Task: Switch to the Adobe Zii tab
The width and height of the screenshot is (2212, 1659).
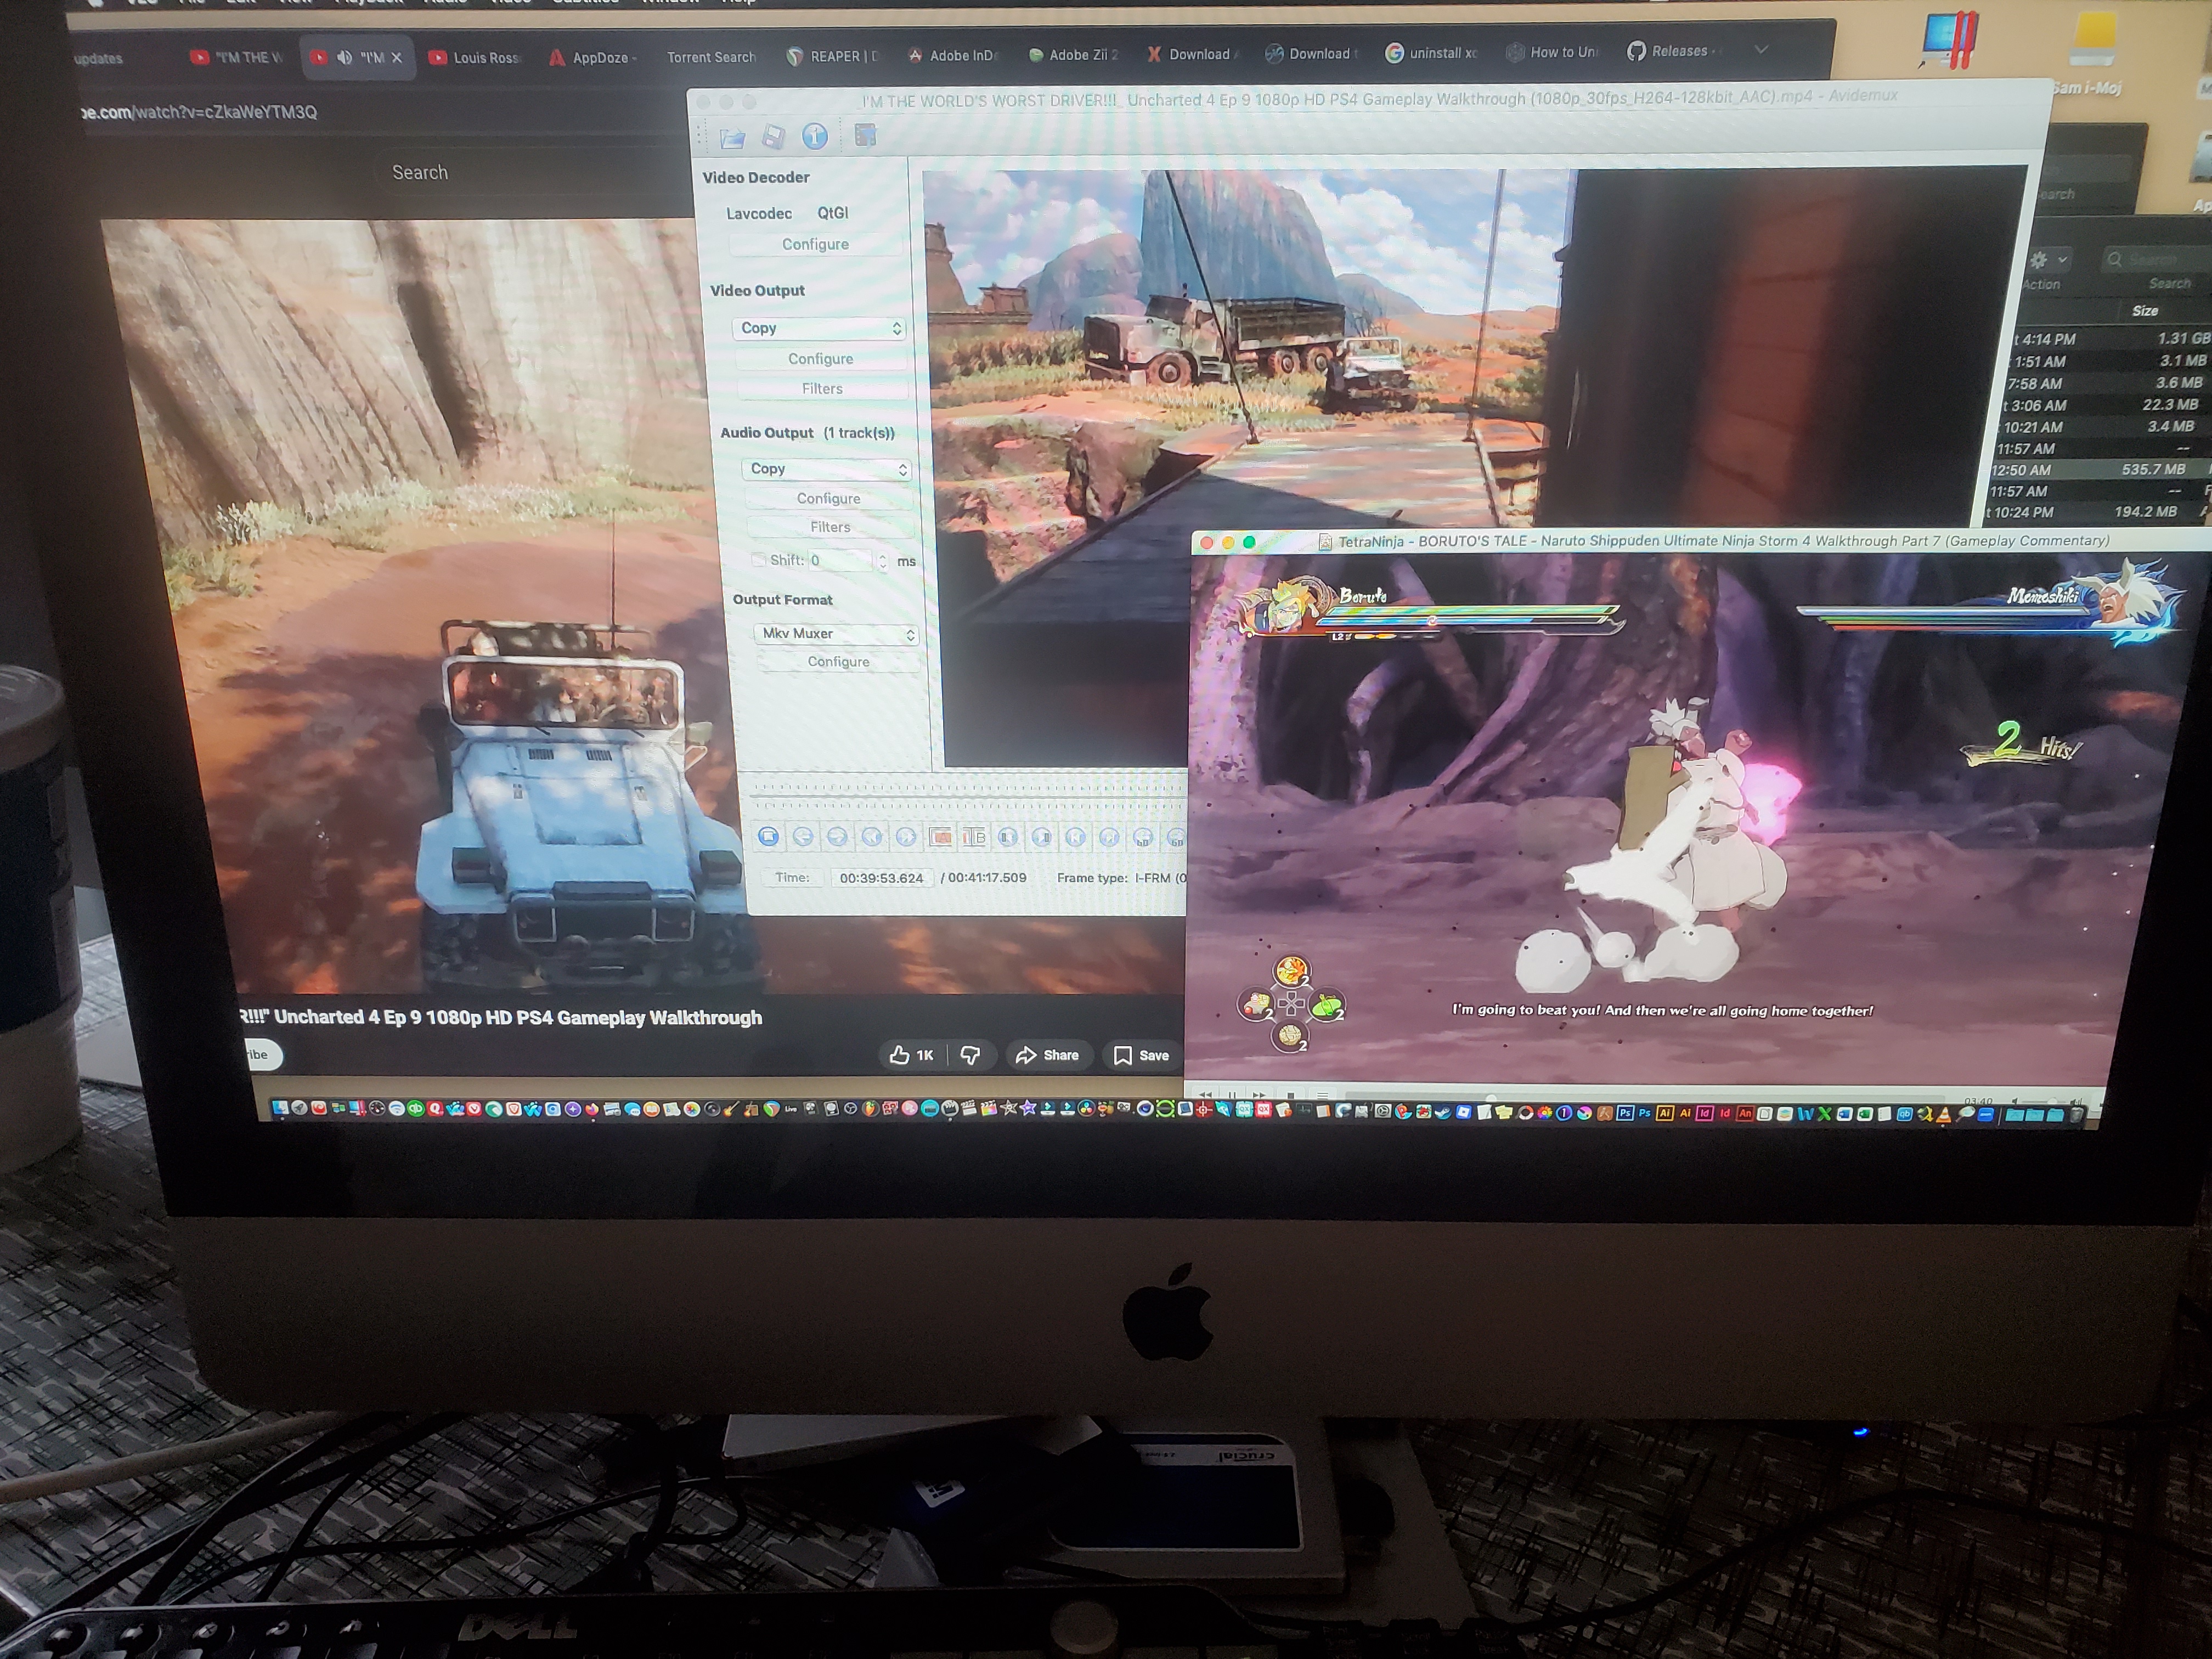Action: click(x=1074, y=55)
